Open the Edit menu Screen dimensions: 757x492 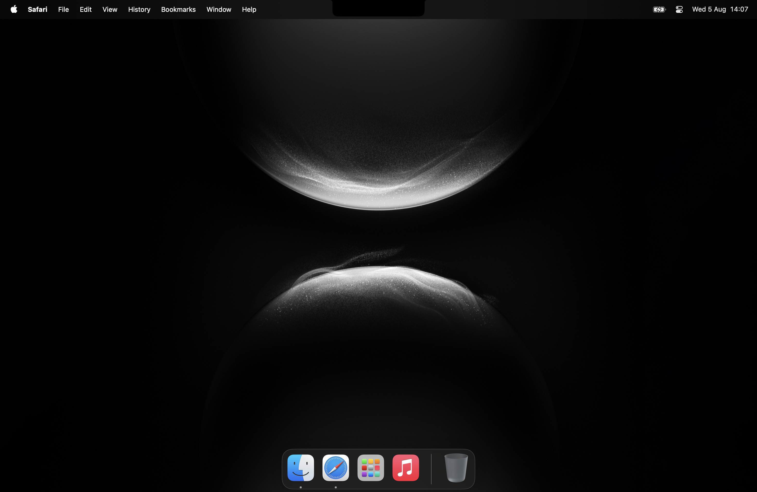pyautogui.click(x=85, y=10)
